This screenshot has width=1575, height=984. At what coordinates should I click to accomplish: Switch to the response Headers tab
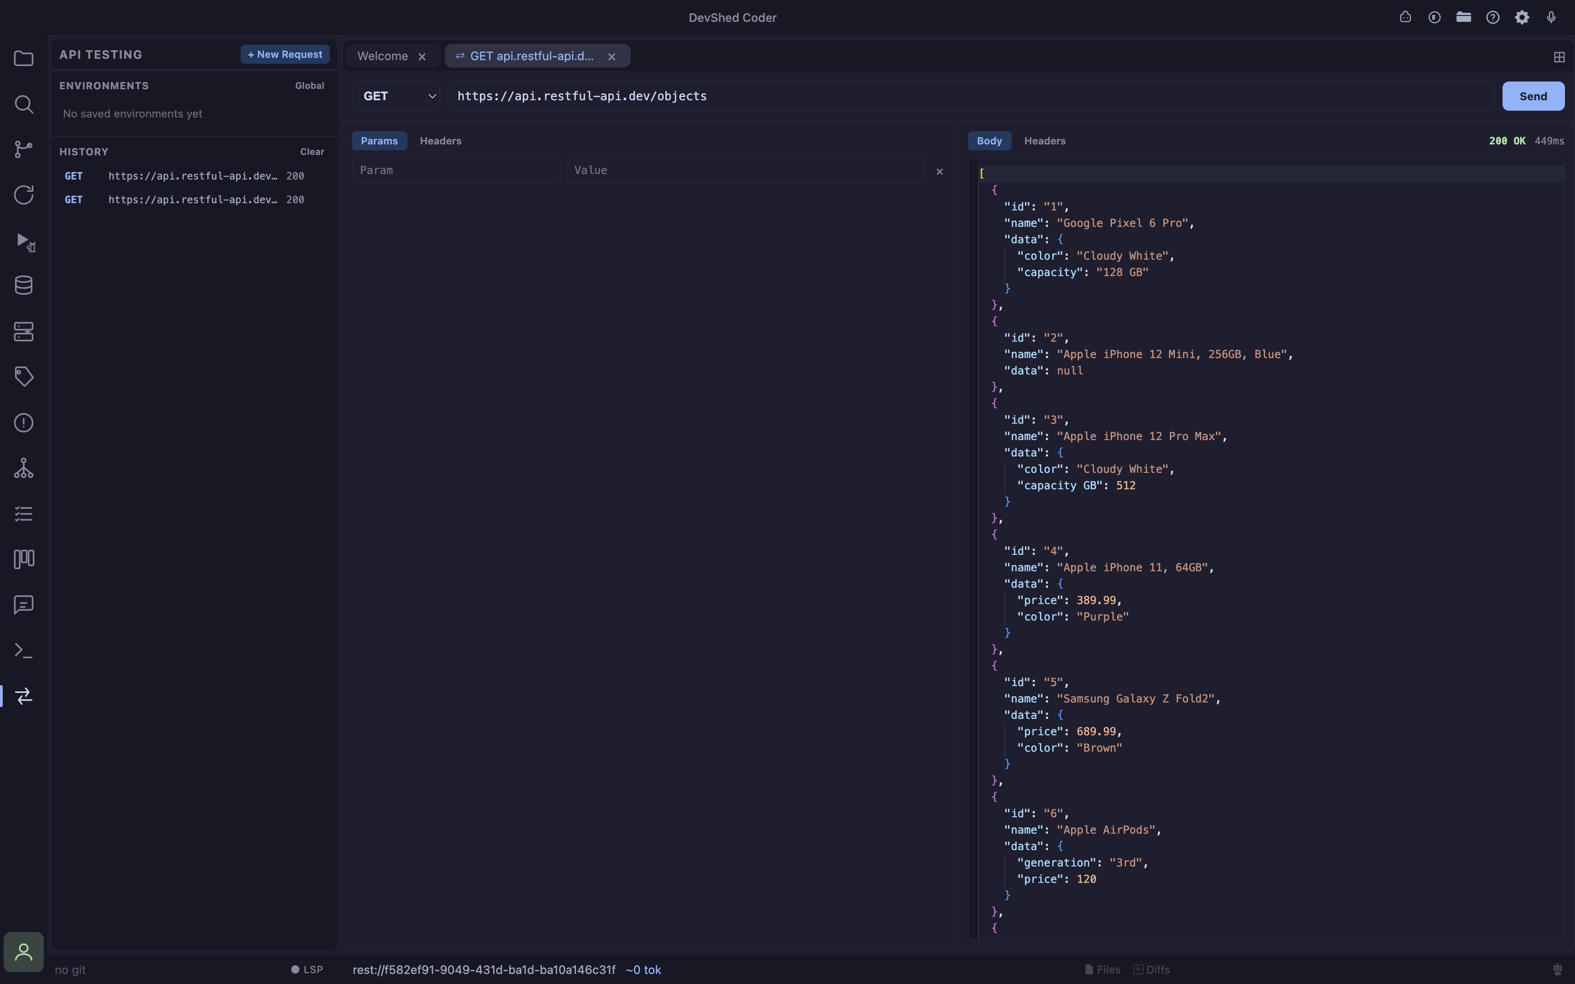(1045, 141)
